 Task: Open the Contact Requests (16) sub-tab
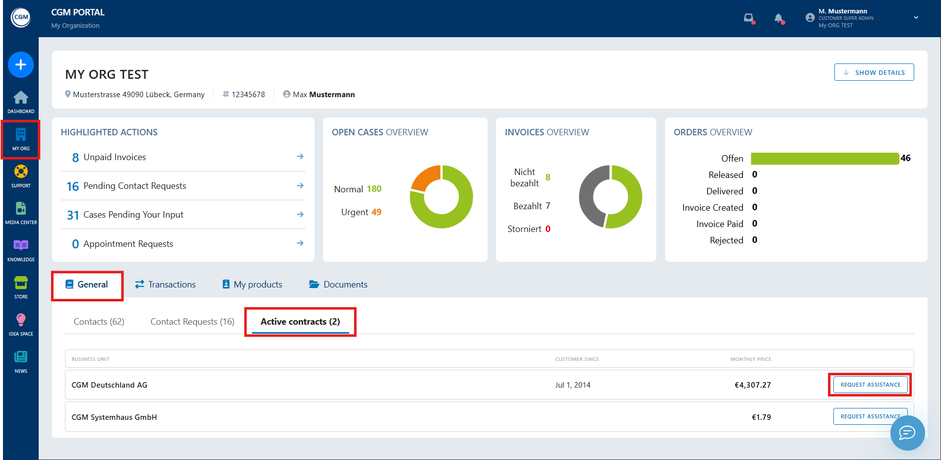pos(192,322)
